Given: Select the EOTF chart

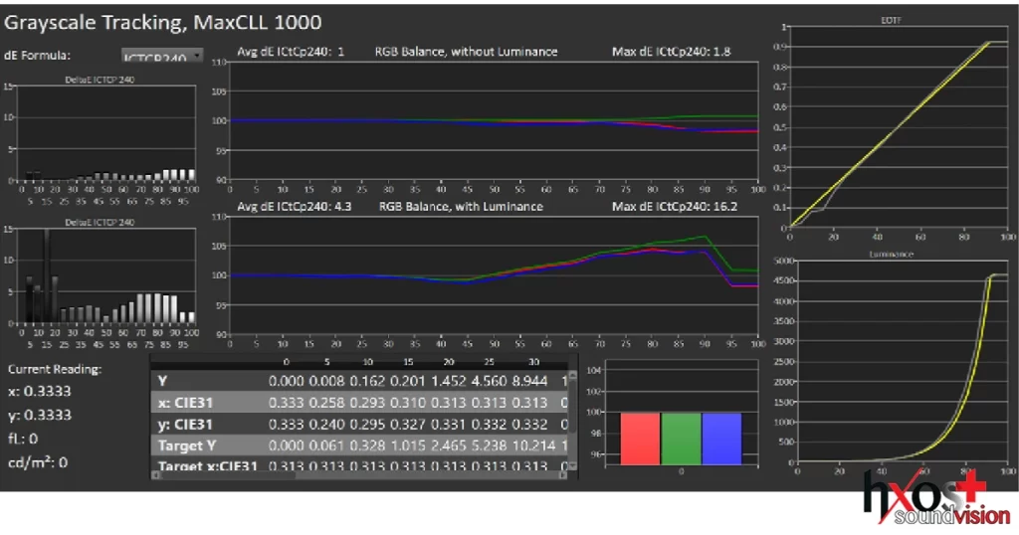Looking at the screenshot, I should coord(898,134).
